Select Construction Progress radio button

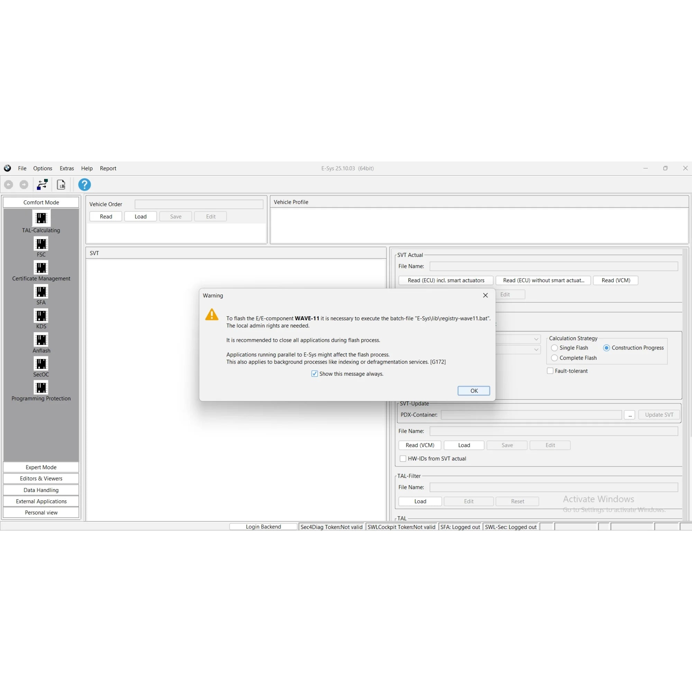click(x=607, y=348)
